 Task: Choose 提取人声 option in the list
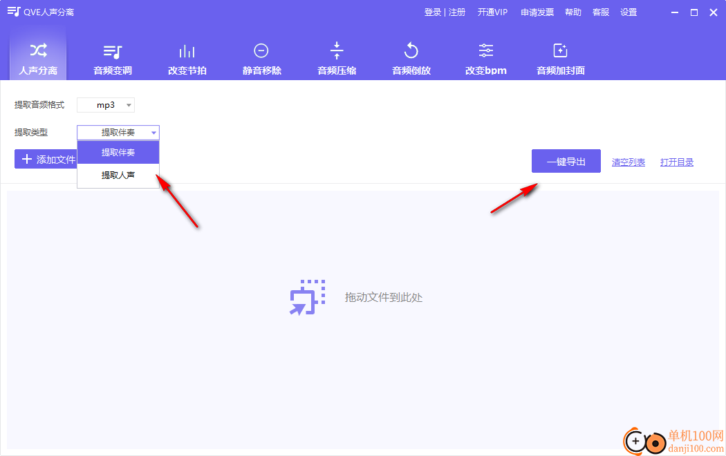[118, 175]
